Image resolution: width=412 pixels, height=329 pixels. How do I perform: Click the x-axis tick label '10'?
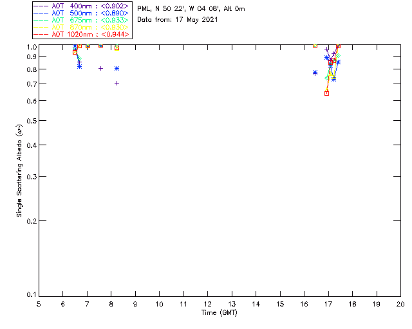click(x=159, y=304)
